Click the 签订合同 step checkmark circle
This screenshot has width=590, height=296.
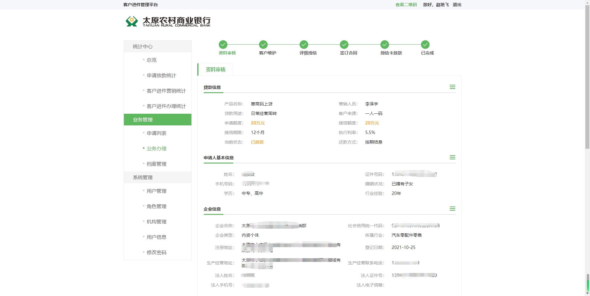pos(344,45)
